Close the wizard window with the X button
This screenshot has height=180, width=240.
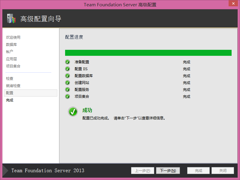(233, 3)
